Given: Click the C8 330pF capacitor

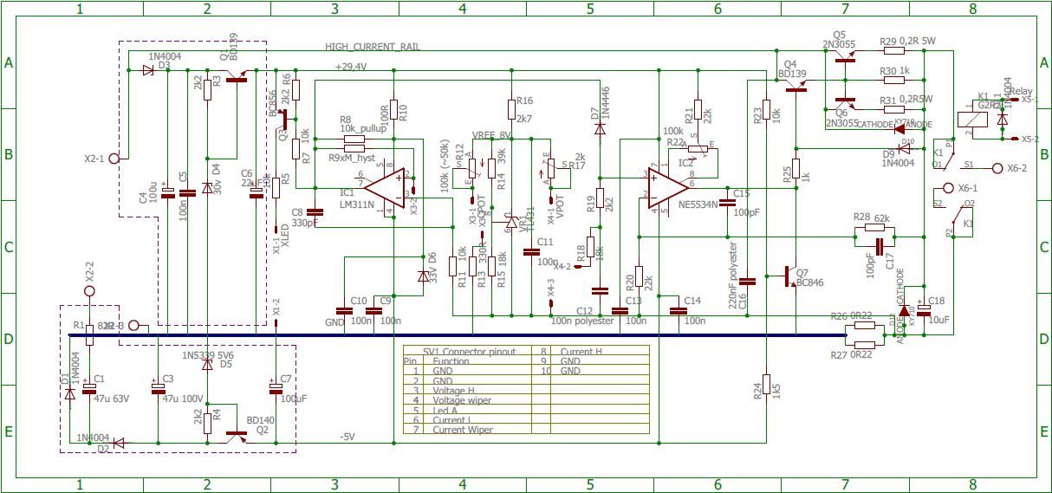Looking at the screenshot, I should click(x=315, y=211).
